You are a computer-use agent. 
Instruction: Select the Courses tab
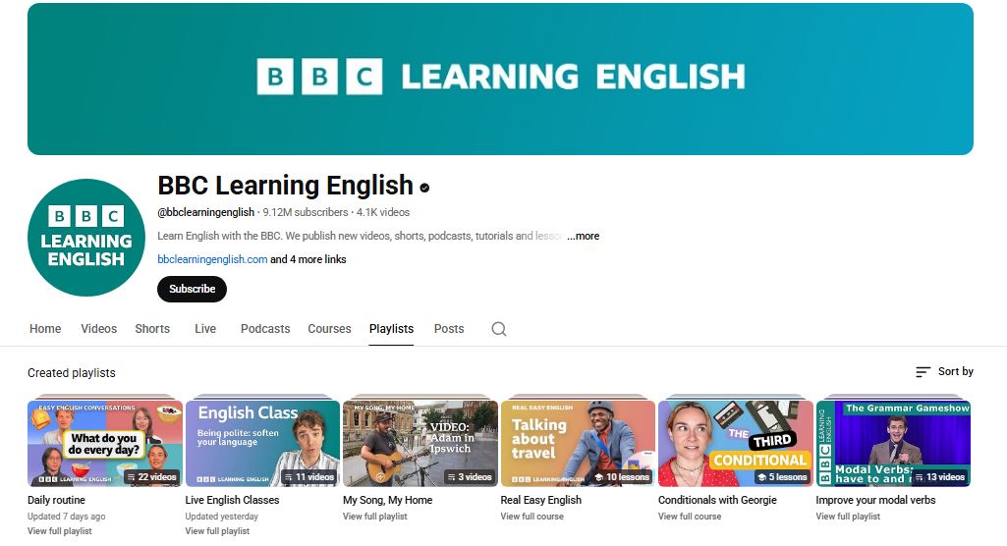(x=329, y=329)
